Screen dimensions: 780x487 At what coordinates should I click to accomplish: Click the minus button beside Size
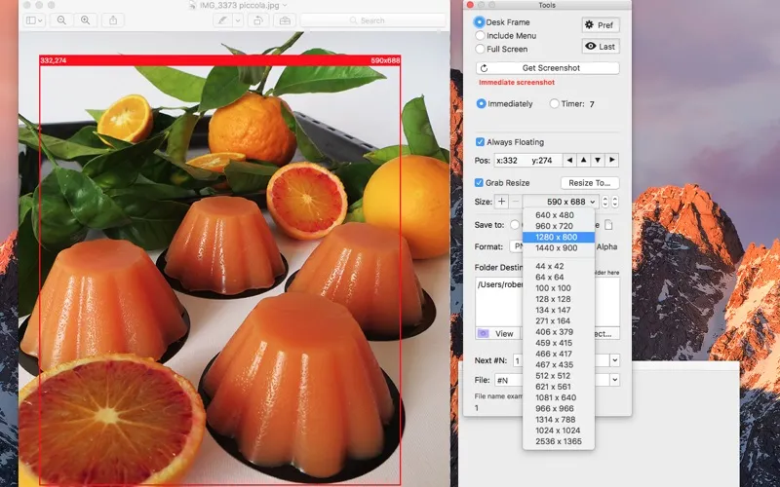[516, 202]
